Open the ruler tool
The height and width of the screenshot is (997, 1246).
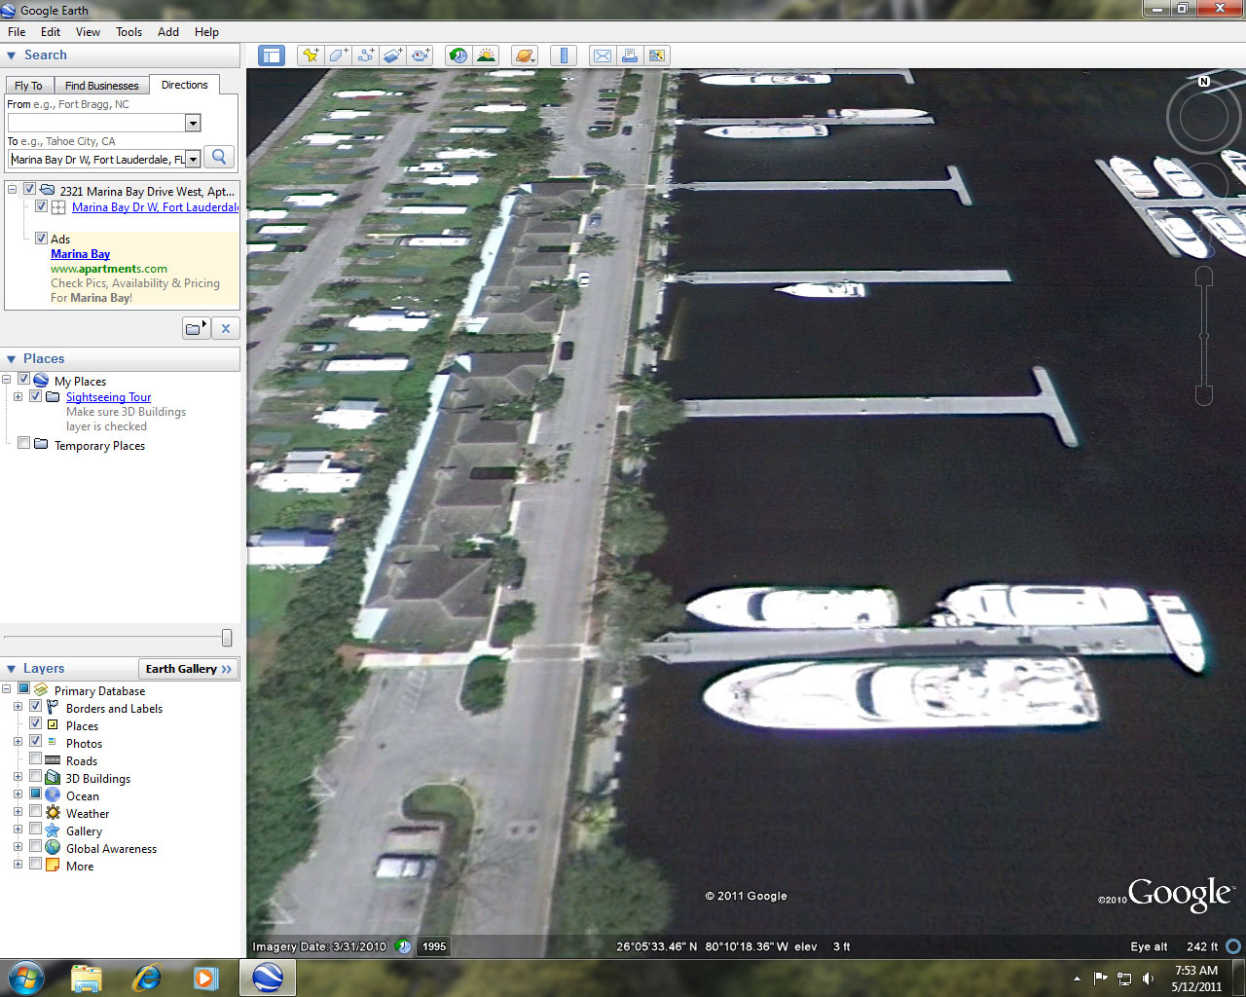563,55
